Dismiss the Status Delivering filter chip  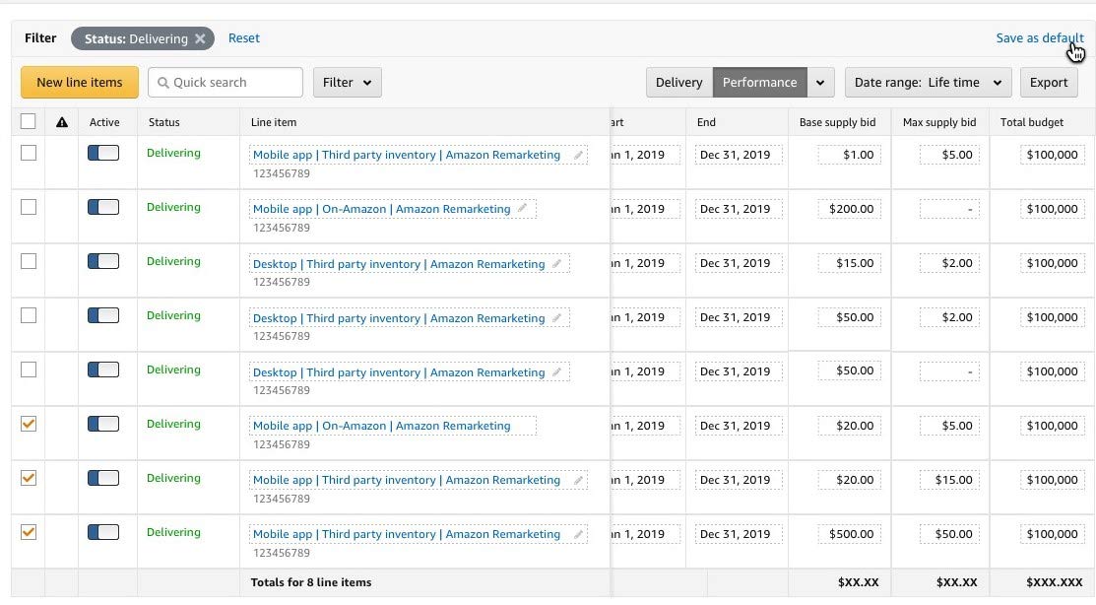click(x=200, y=37)
